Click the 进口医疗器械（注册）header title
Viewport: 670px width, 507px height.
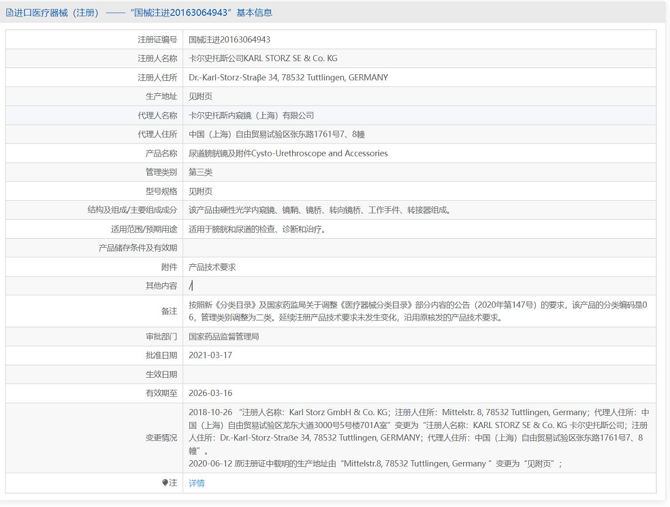pyautogui.click(x=57, y=13)
